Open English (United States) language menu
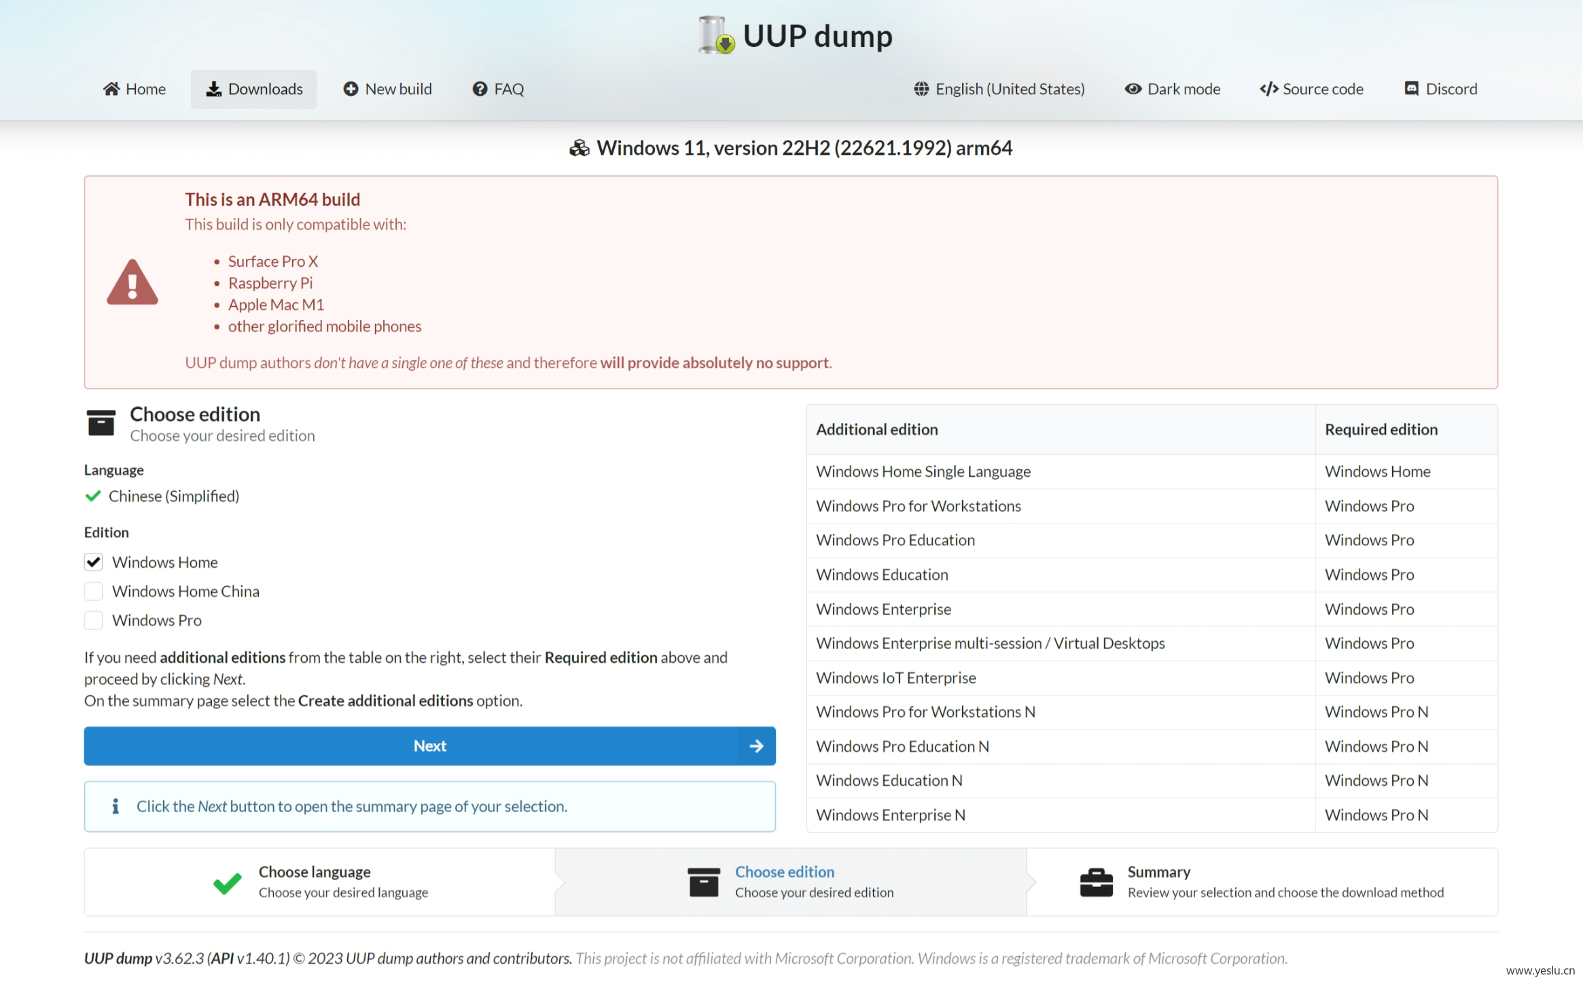Viewport: 1583px width, 984px height. [999, 89]
